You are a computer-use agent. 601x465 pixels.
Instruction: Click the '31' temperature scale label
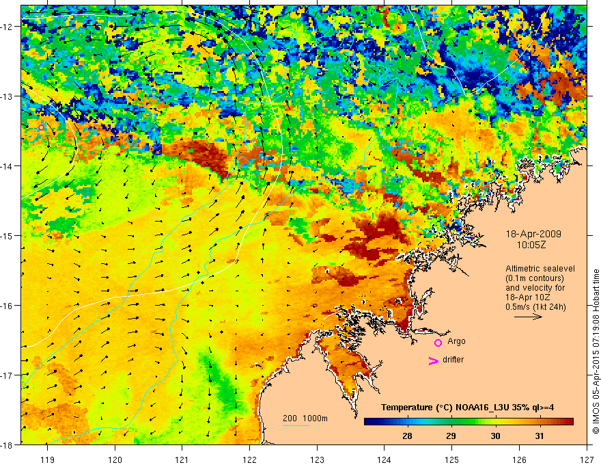click(x=540, y=436)
